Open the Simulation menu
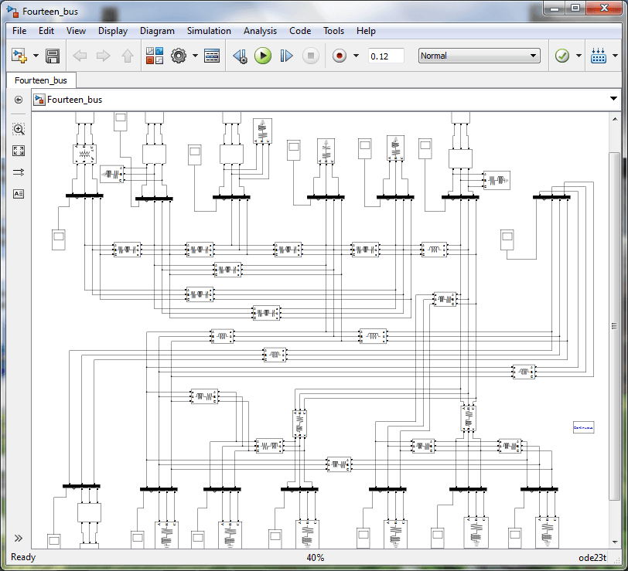The image size is (628, 571). (209, 31)
